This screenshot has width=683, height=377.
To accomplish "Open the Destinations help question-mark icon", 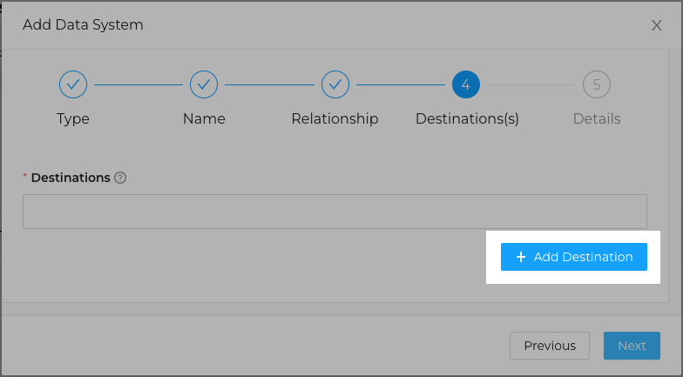I will [x=120, y=178].
